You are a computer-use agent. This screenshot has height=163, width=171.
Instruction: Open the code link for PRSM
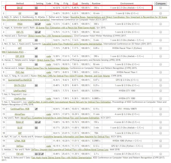tap(49, 24)
